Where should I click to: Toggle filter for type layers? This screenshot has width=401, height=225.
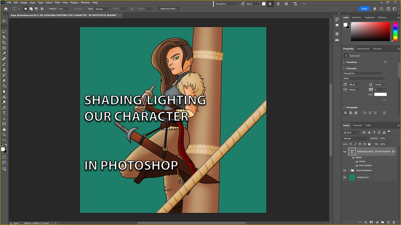374,132
